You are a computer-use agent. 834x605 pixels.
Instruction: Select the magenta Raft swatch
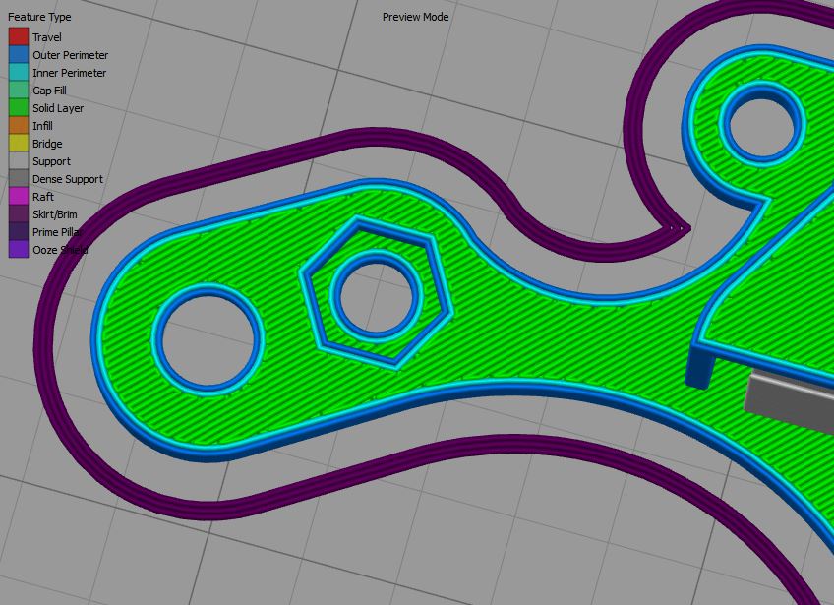(x=19, y=197)
